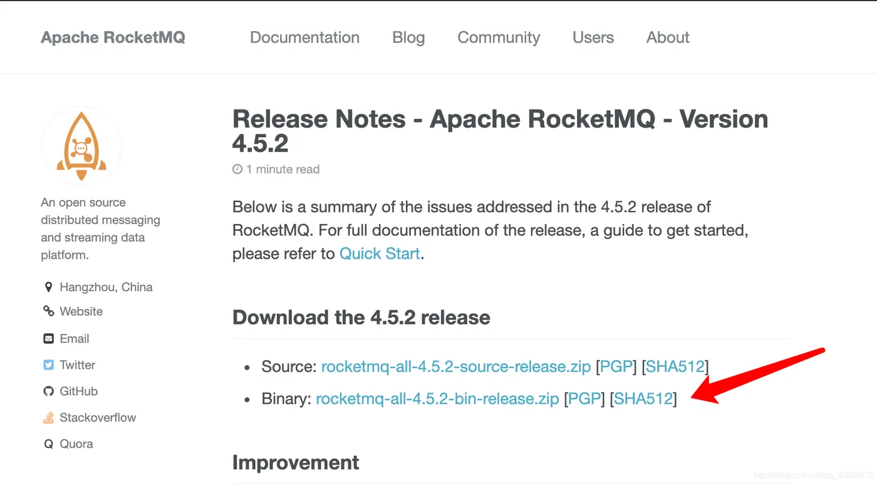
Task: Go to the Blog page
Action: pos(408,38)
